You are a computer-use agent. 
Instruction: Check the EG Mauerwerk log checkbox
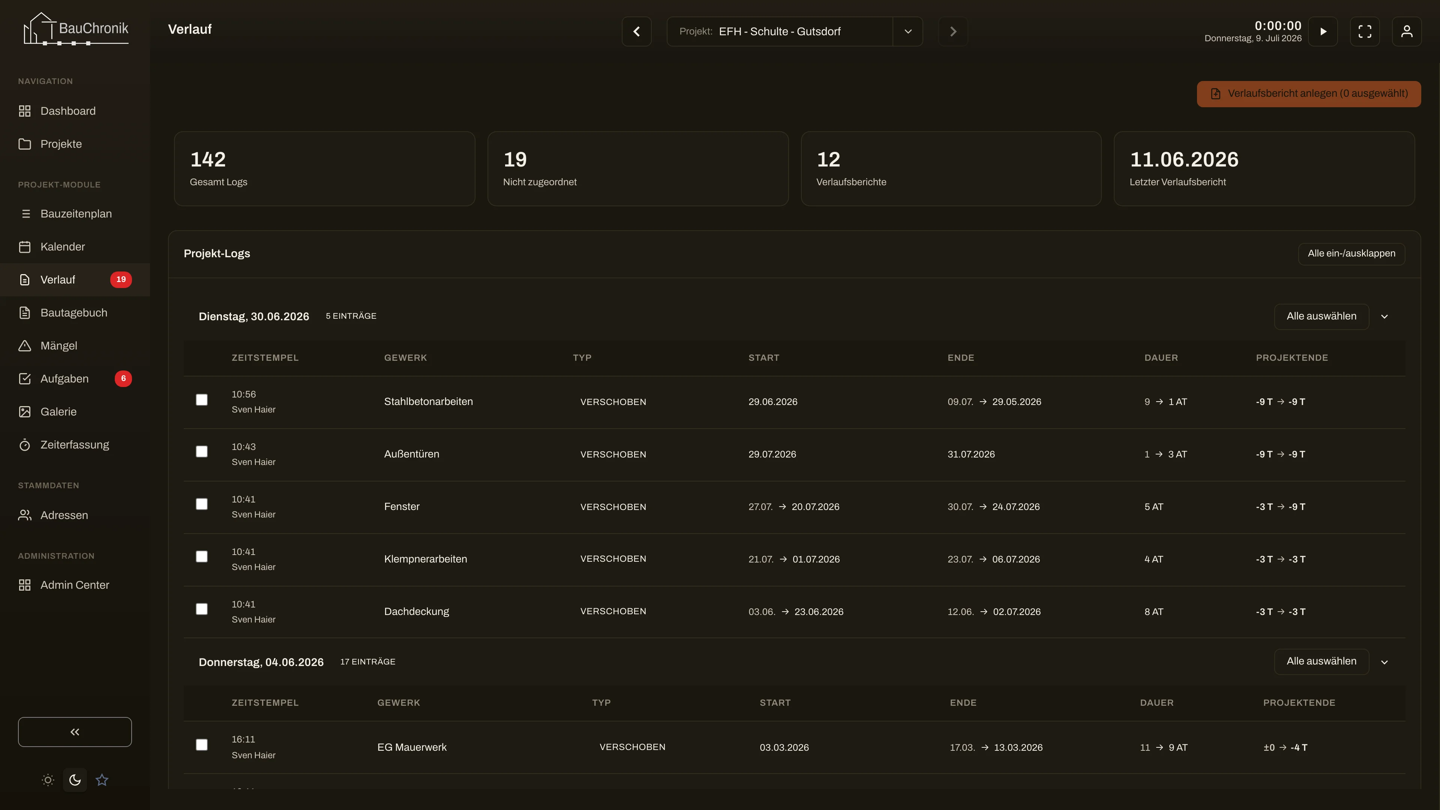tap(202, 745)
